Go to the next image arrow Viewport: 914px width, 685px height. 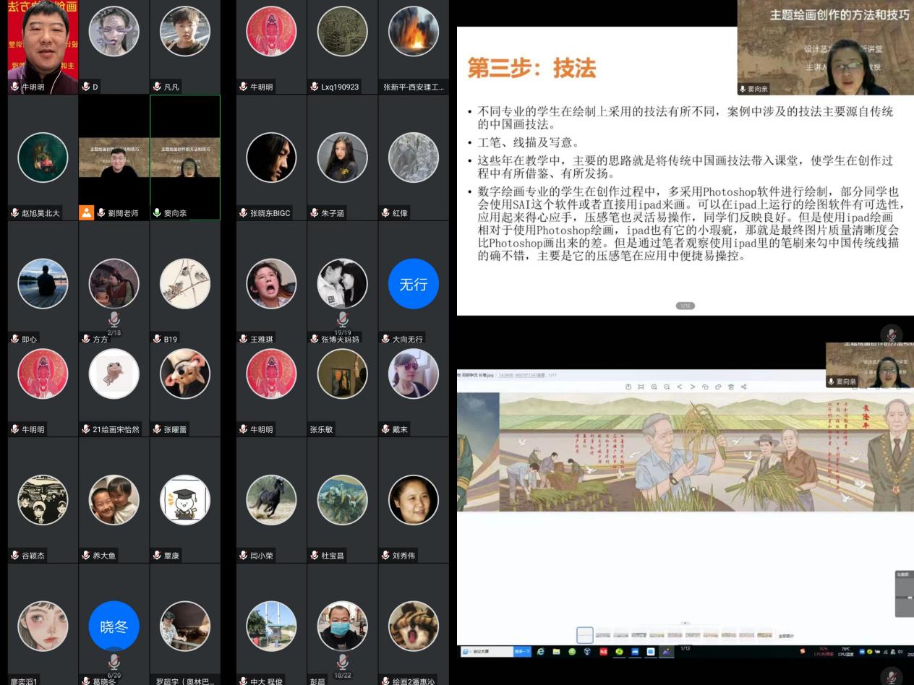693,387
